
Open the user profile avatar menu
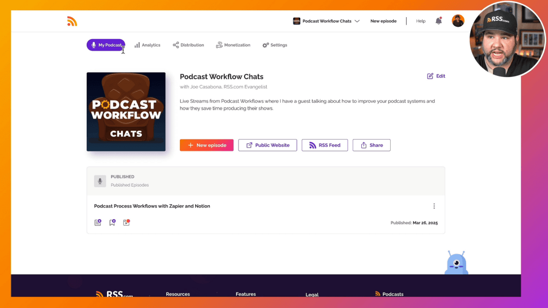[x=458, y=21]
